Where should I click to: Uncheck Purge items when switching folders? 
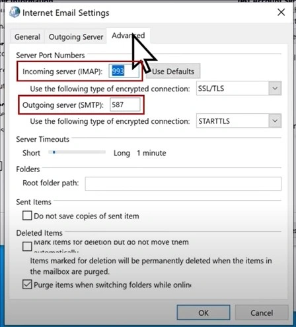(27, 285)
